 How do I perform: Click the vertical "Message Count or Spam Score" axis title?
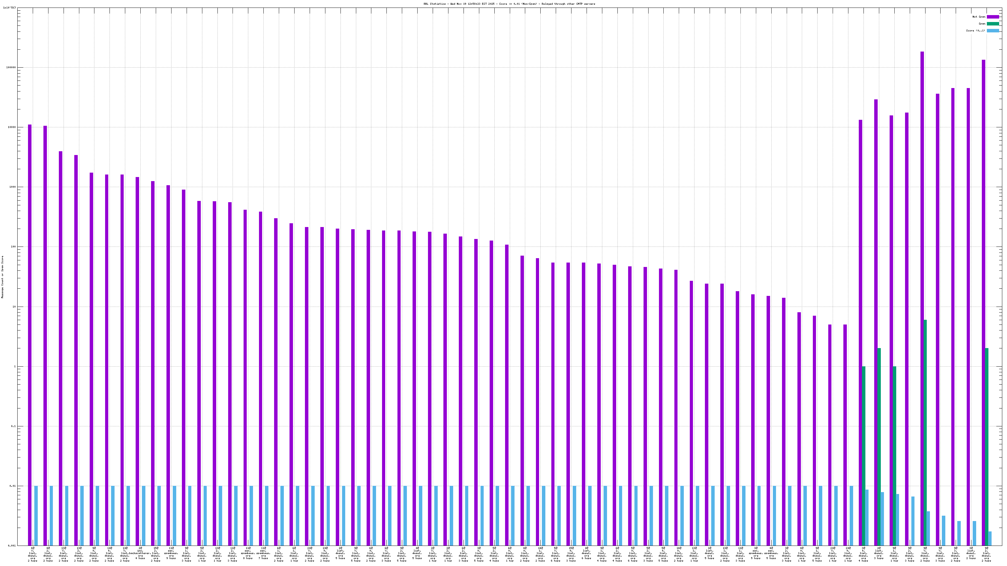tap(2, 277)
